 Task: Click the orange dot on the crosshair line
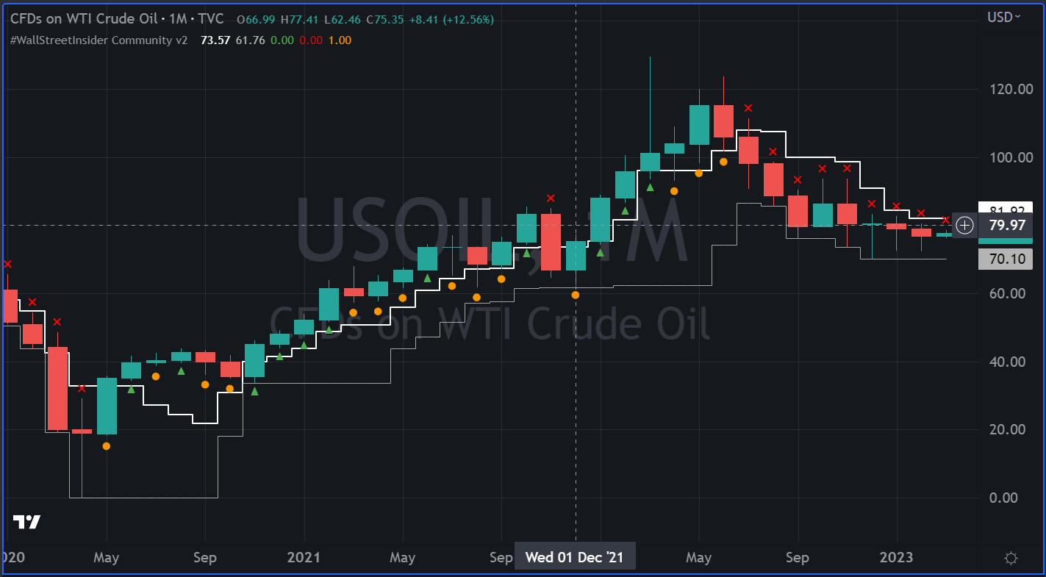(x=576, y=295)
